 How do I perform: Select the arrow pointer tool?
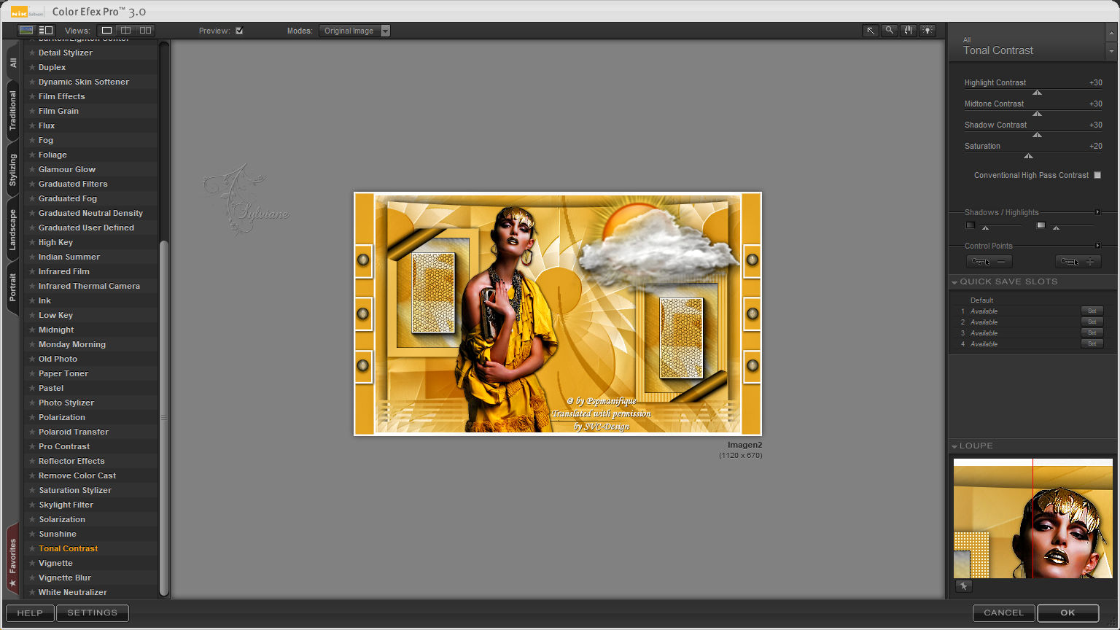pyautogui.click(x=870, y=31)
